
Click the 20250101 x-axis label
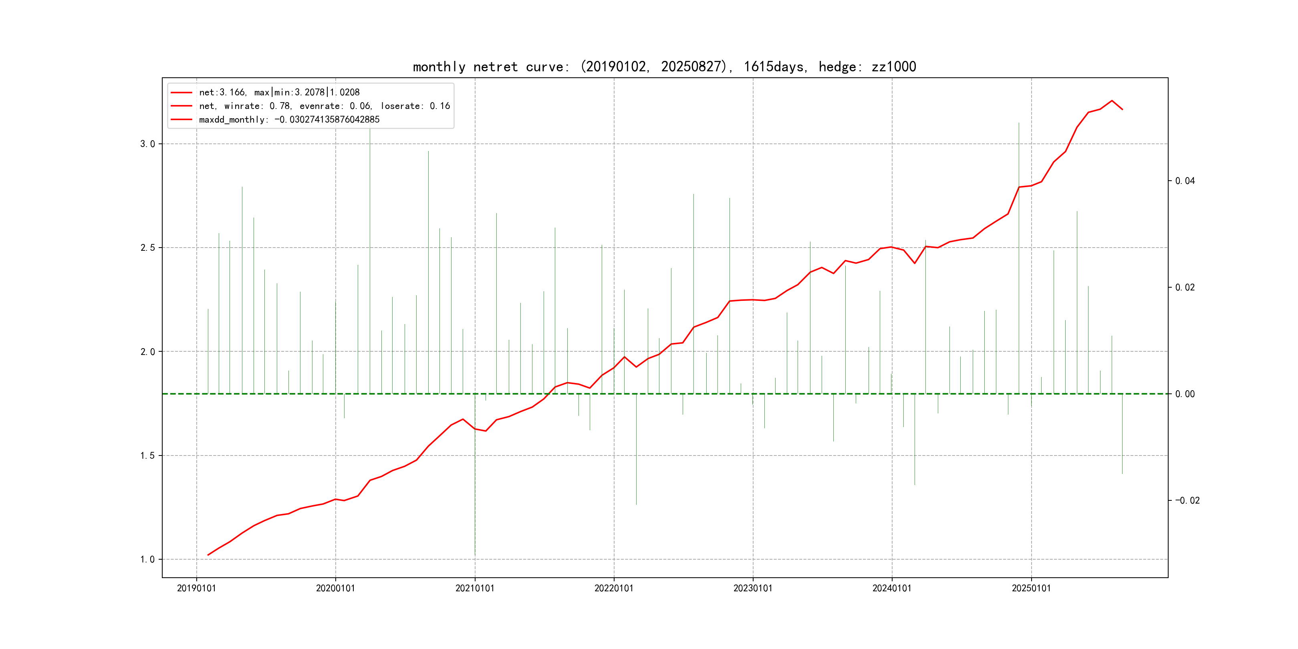(1031, 589)
